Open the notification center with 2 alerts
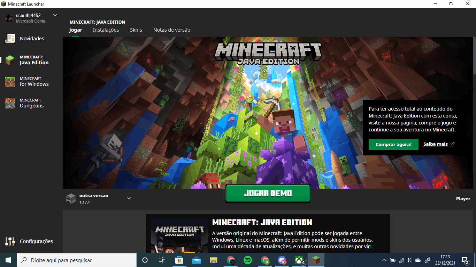Viewport: 476px width, 267px height. [x=465, y=260]
